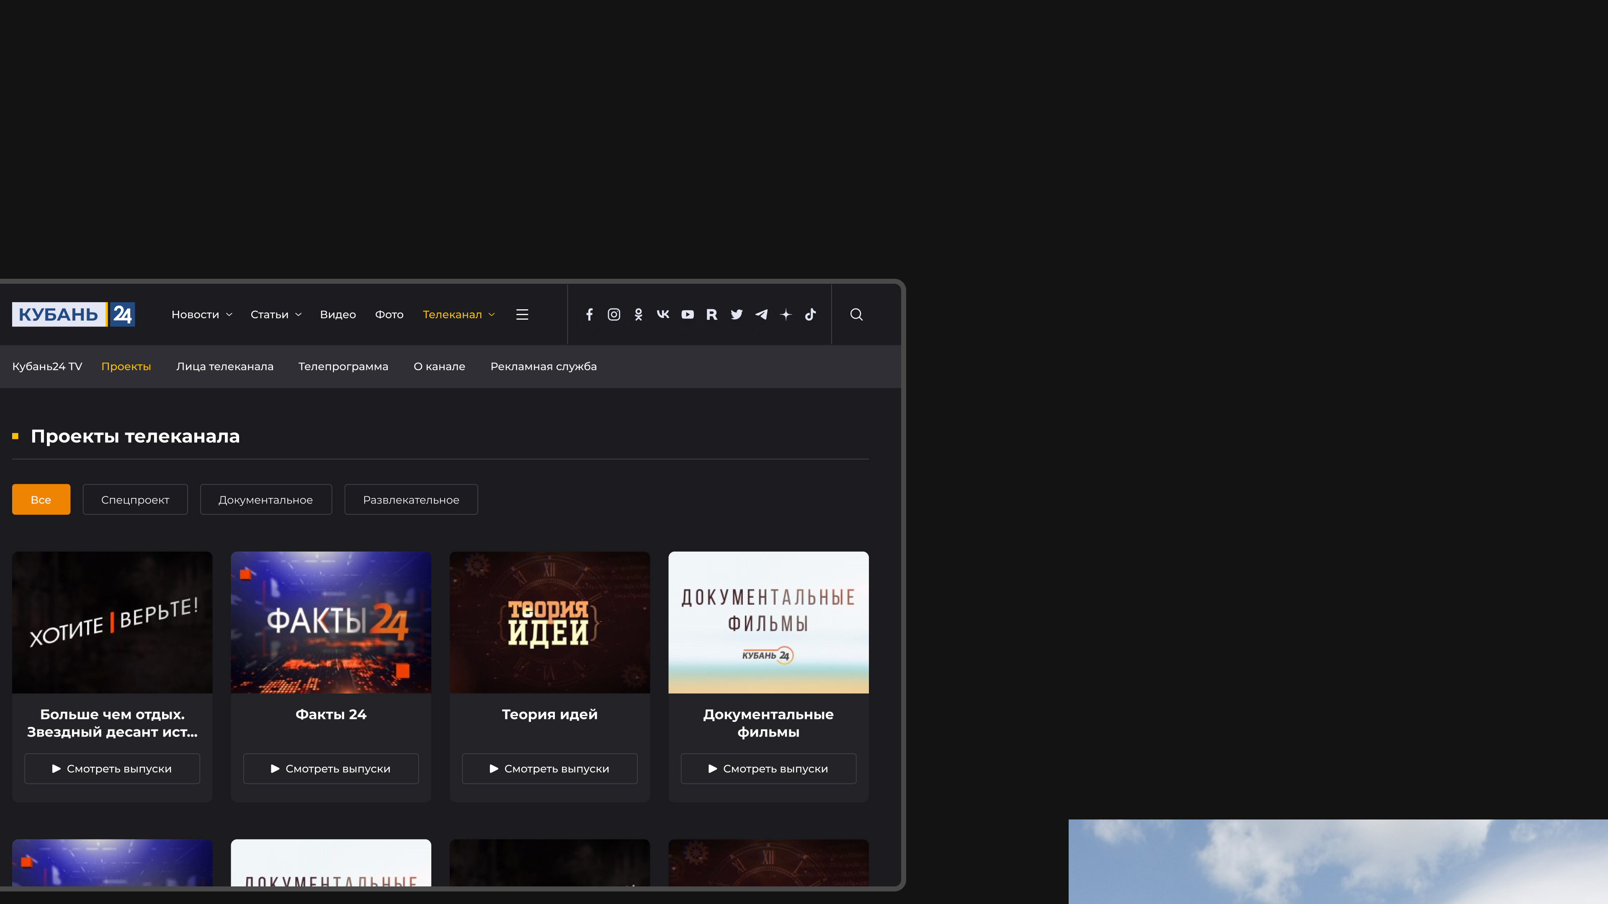This screenshot has width=1608, height=904.
Task: Filter projects by Документальное
Action: [x=266, y=500]
